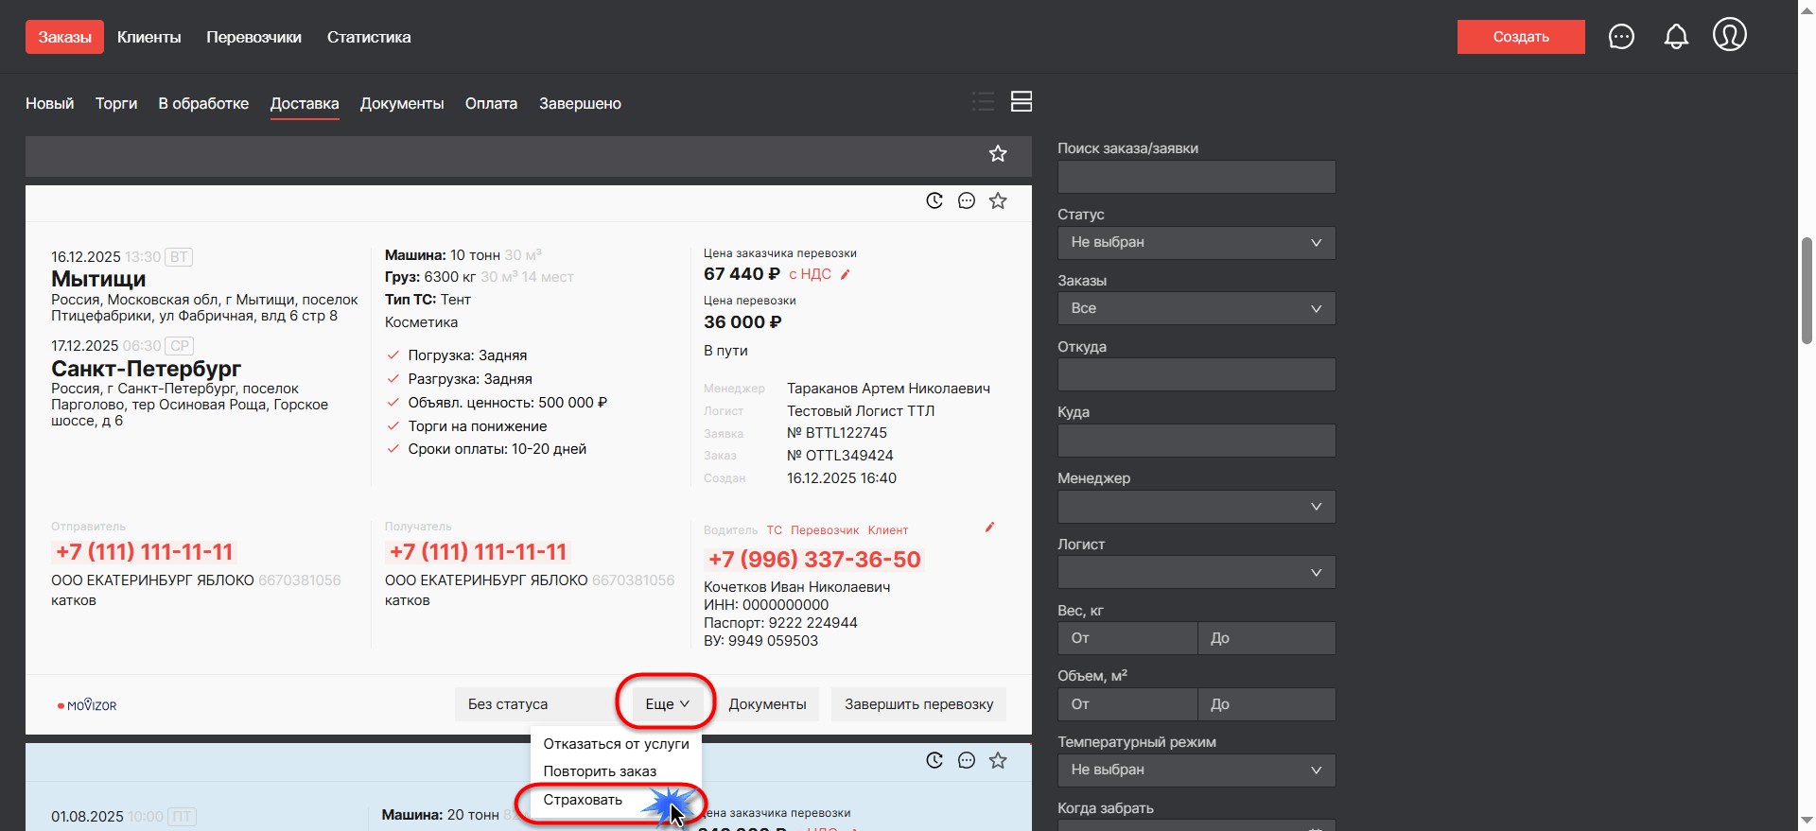Expand the Еще actions dropdown

point(667,704)
